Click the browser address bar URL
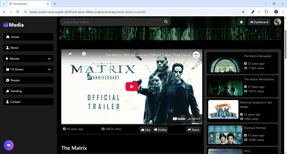 (x=88, y=12)
